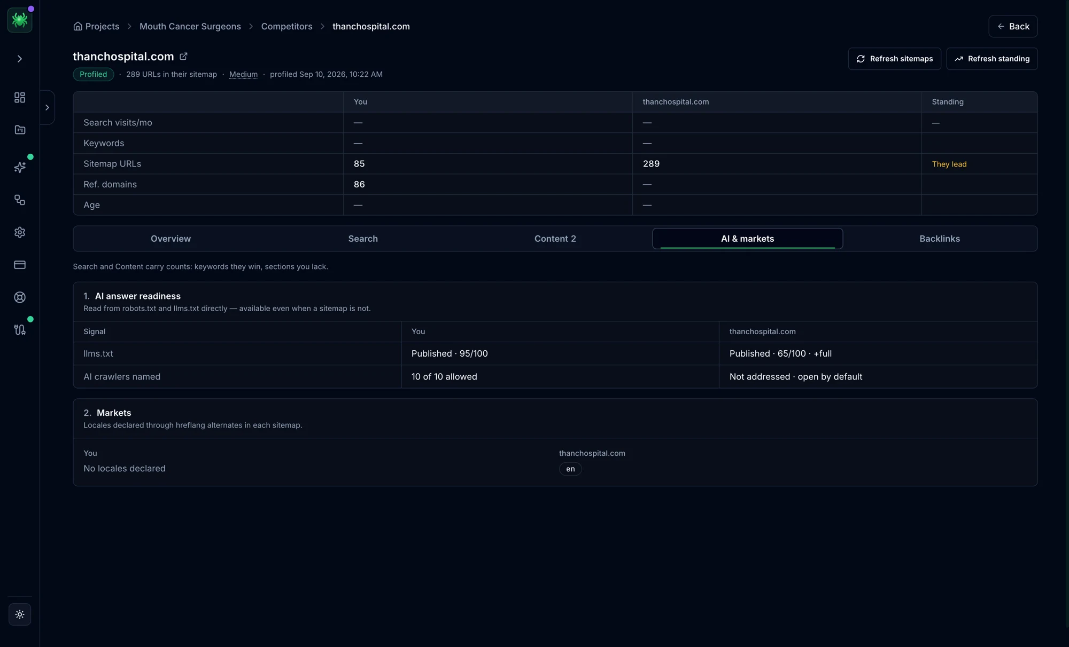This screenshot has height=647, width=1069.
Task: Go to Mouth Cancer Surgeons breadcrumb
Action: coord(190,26)
